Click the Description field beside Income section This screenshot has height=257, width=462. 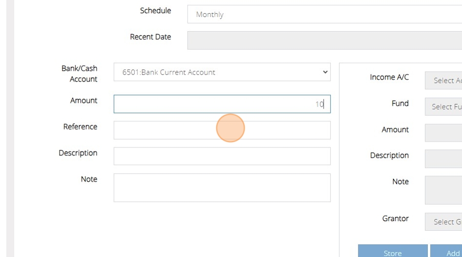(x=443, y=159)
